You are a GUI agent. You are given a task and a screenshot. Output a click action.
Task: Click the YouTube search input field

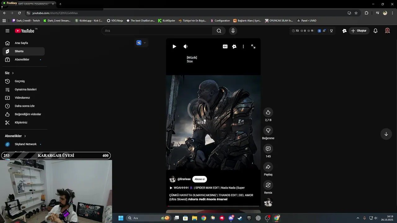point(157,31)
